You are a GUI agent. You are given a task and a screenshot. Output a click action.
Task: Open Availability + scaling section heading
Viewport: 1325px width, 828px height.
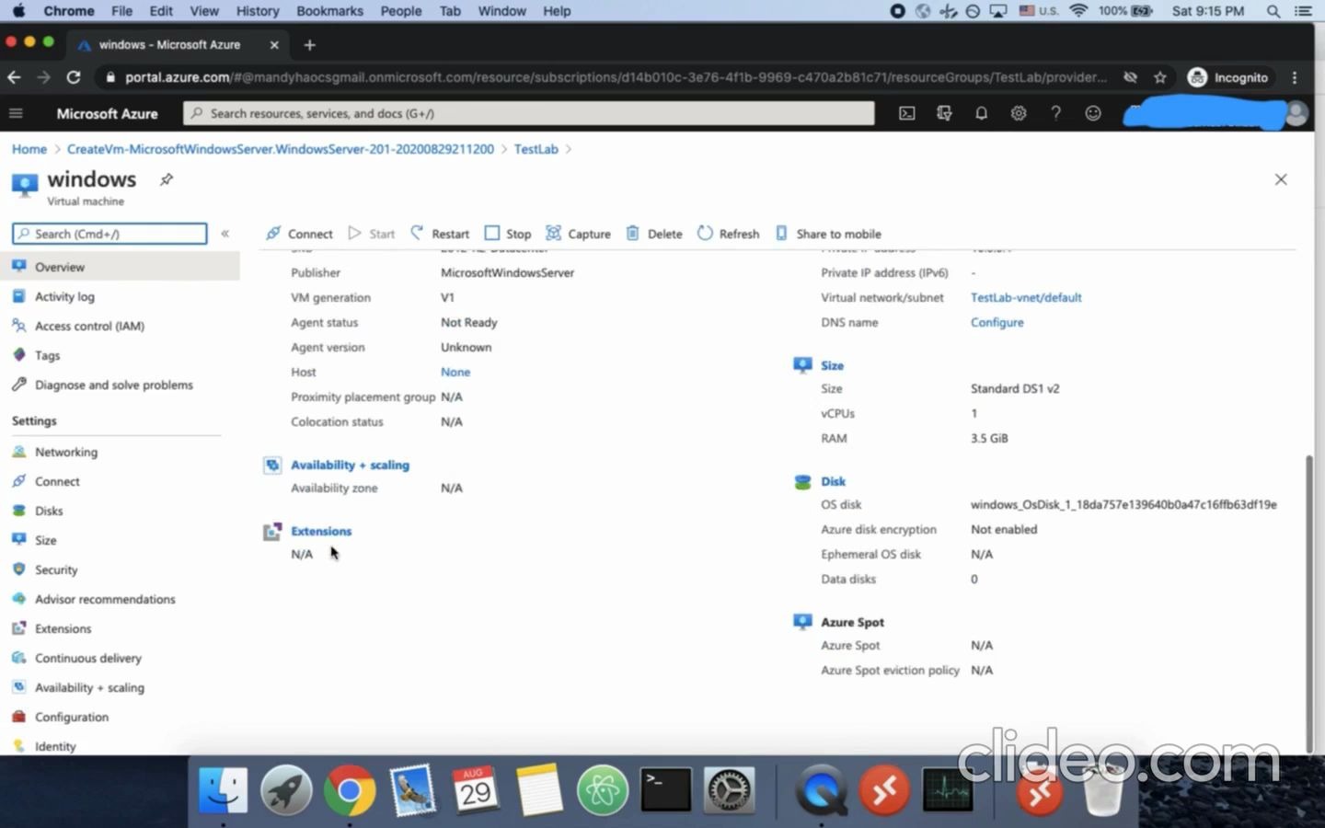[350, 465]
